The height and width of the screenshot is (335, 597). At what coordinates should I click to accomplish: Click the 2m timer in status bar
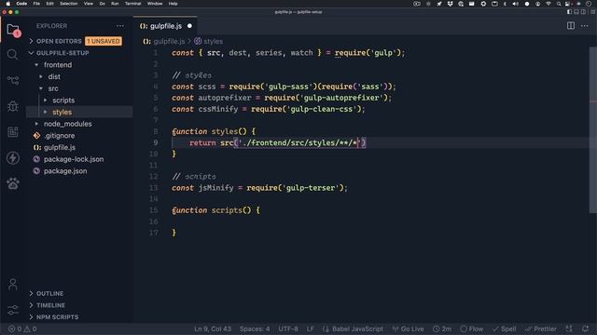click(441, 328)
